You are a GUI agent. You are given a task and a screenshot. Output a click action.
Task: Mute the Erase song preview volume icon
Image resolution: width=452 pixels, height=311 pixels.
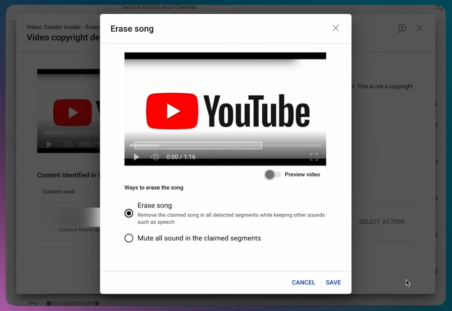(x=155, y=157)
